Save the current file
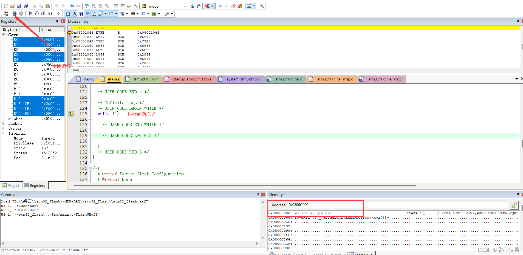Screen dimensions: 523x255 (19, 6)
